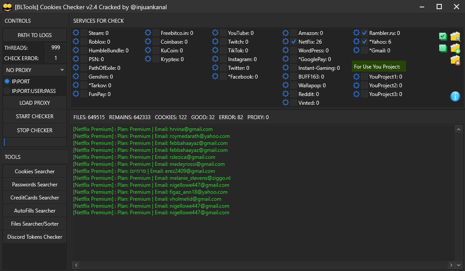Open settings gear beside Netflix

point(286,42)
